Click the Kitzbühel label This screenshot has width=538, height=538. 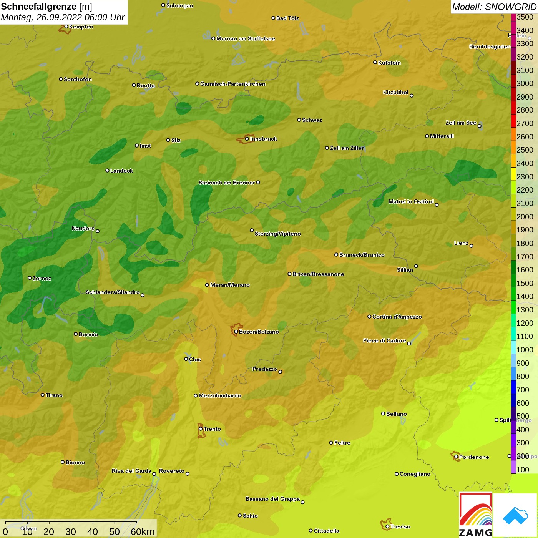pos(396,92)
